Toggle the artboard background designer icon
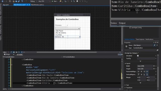This screenshot has height=91, width=161. pos(22,52)
